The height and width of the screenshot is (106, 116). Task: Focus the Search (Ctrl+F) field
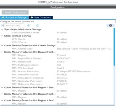tap(14, 25)
